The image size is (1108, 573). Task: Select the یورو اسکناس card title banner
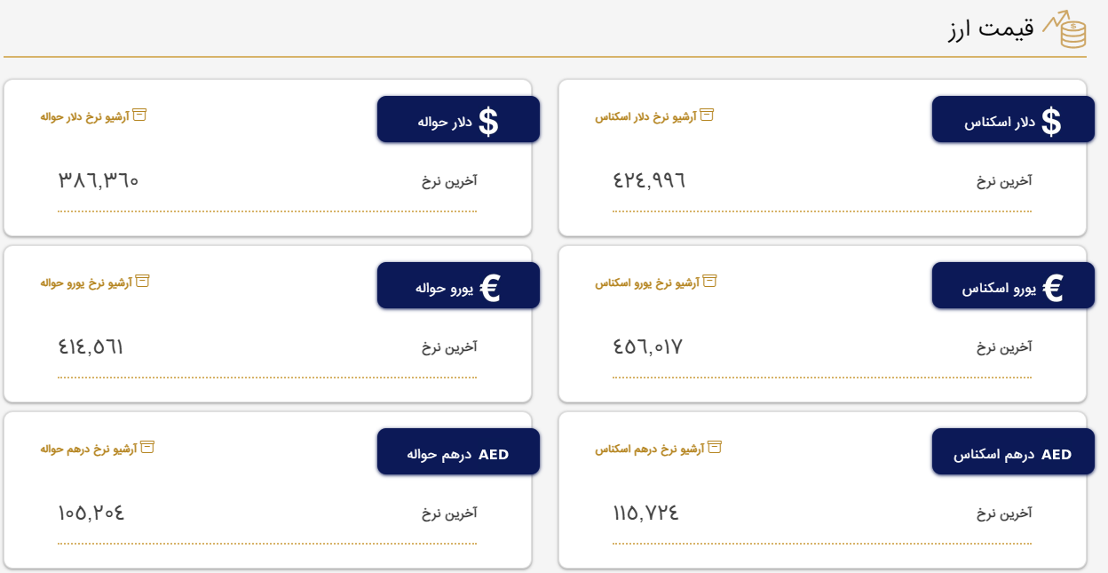(1012, 285)
